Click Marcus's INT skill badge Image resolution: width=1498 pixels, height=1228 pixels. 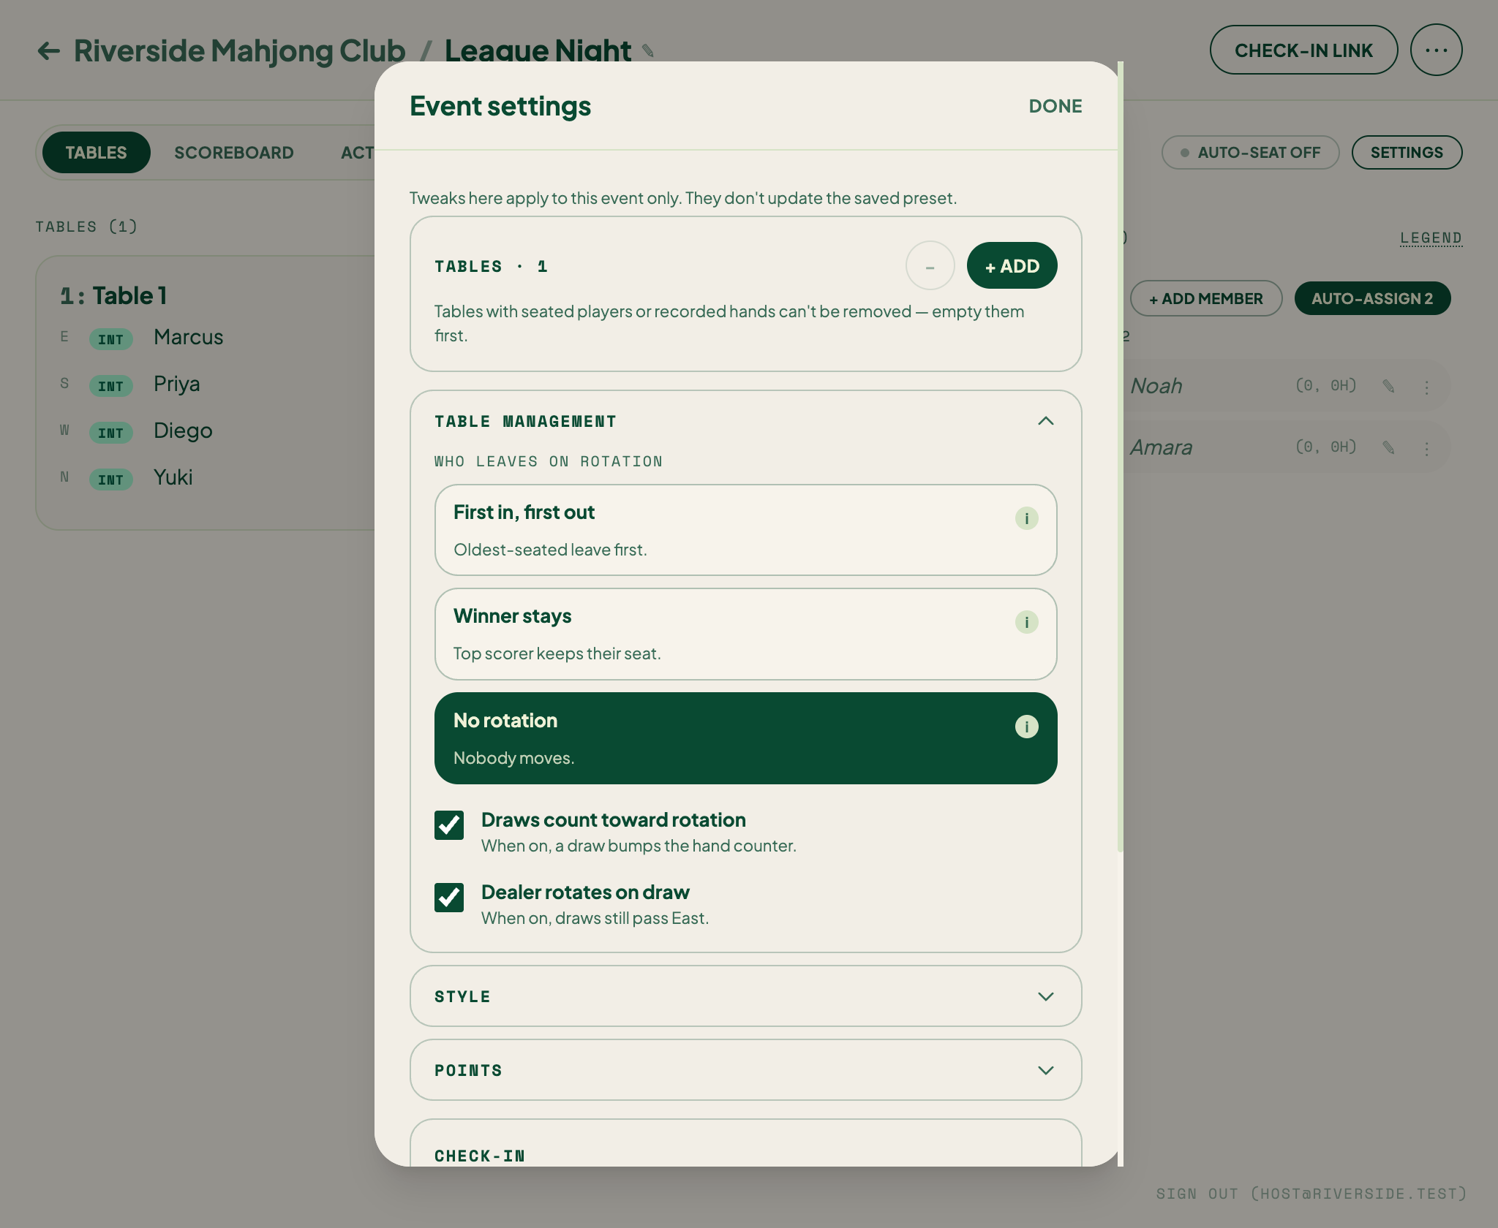110,339
